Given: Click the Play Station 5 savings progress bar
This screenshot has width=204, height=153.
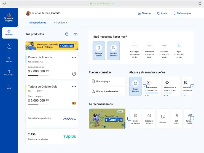Looking at the screenshot, I should click(171, 93).
